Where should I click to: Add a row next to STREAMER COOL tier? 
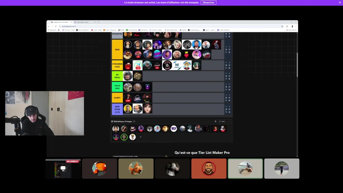click(226, 62)
